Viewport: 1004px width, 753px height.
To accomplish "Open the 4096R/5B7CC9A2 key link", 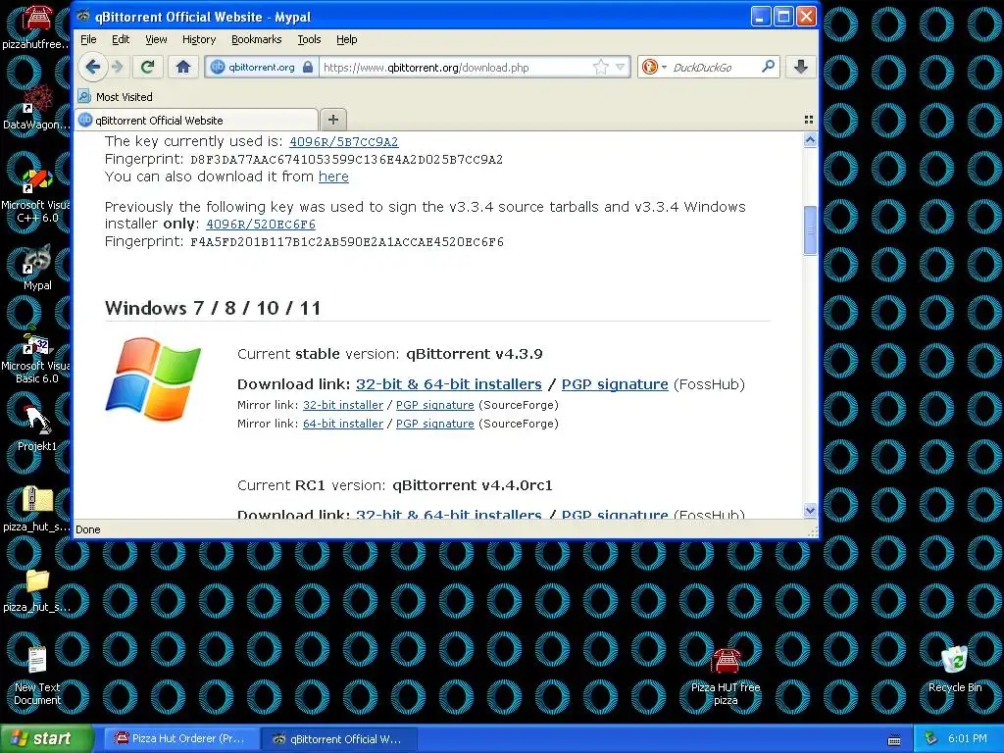I will 343,141.
